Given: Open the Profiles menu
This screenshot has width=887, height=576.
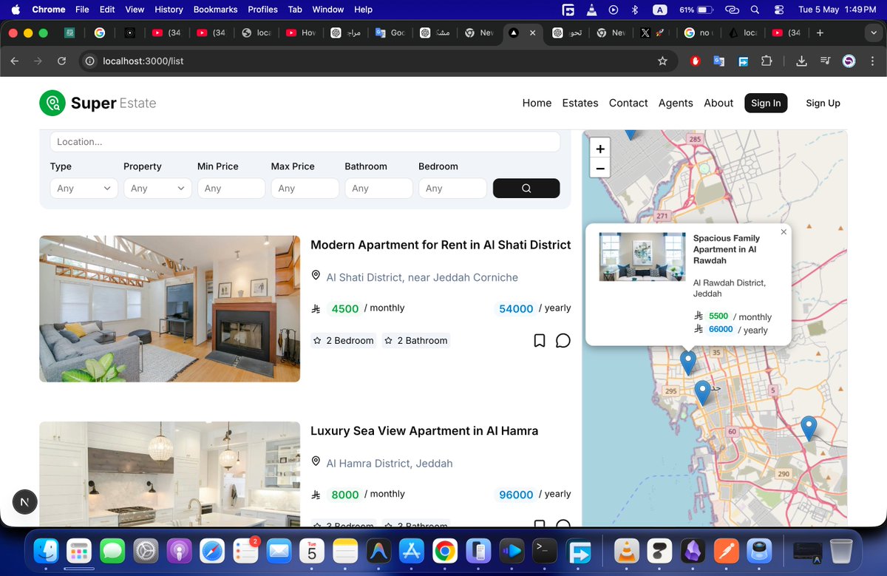Looking at the screenshot, I should tap(262, 10).
